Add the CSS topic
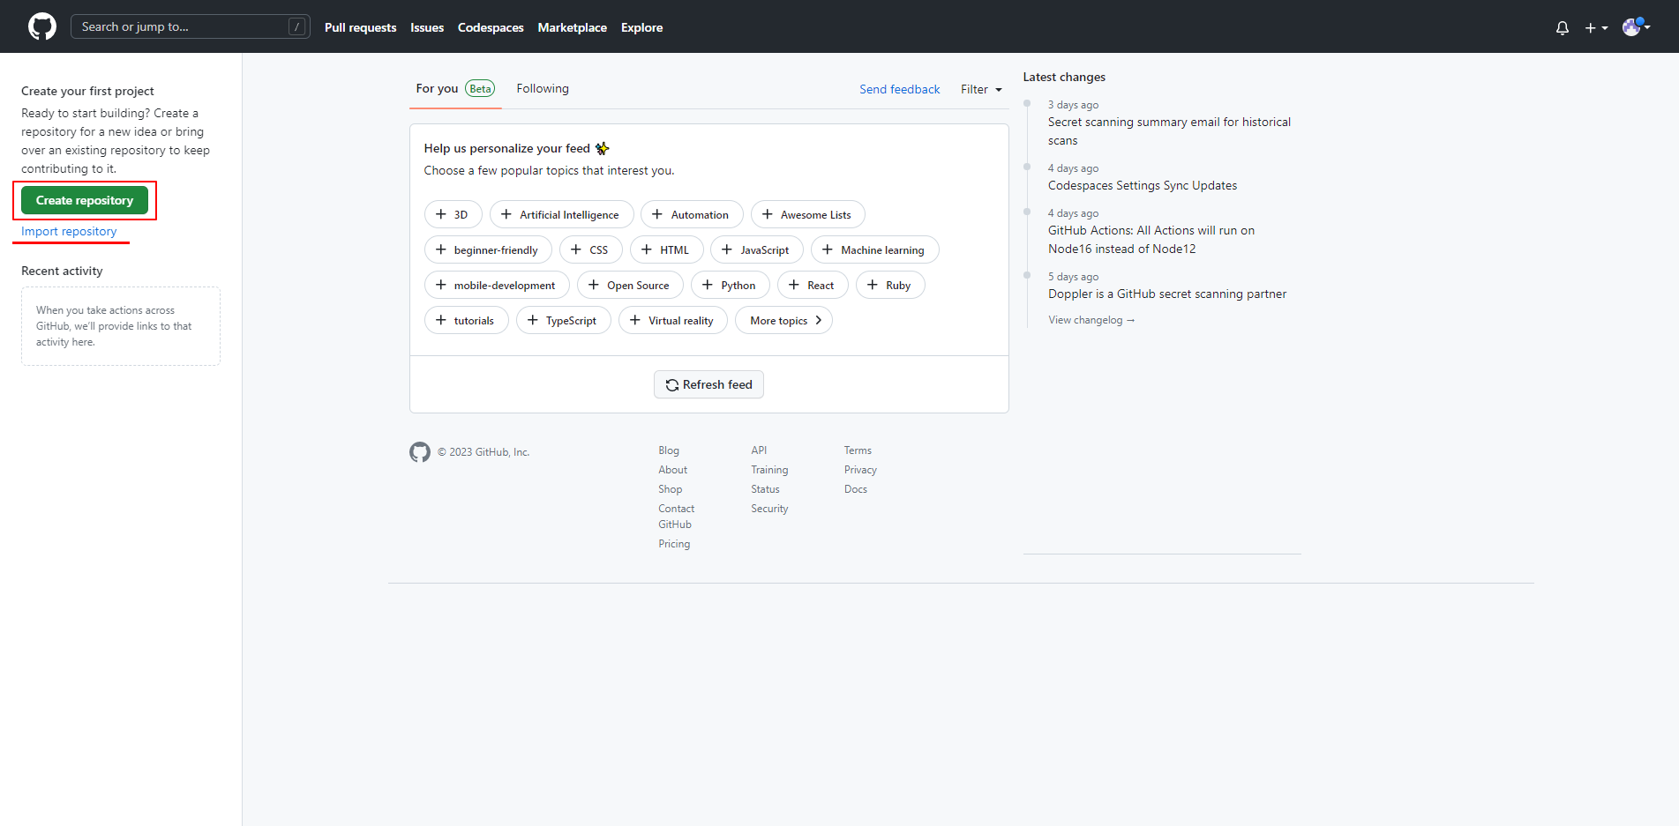The width and height of the screenshot is (1679, 826). (590, 249)
